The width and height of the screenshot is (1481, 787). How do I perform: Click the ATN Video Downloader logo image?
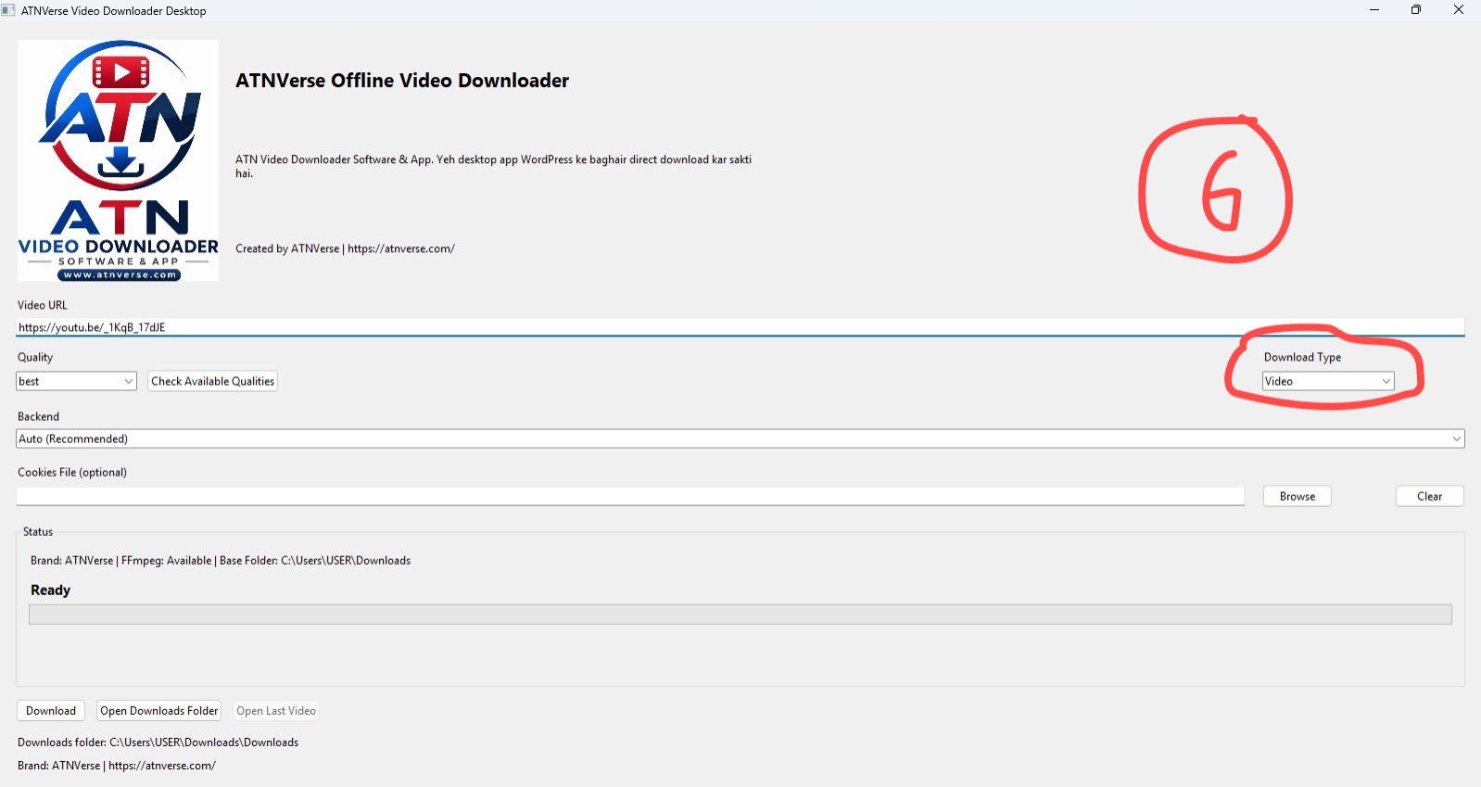click(118, 160)
